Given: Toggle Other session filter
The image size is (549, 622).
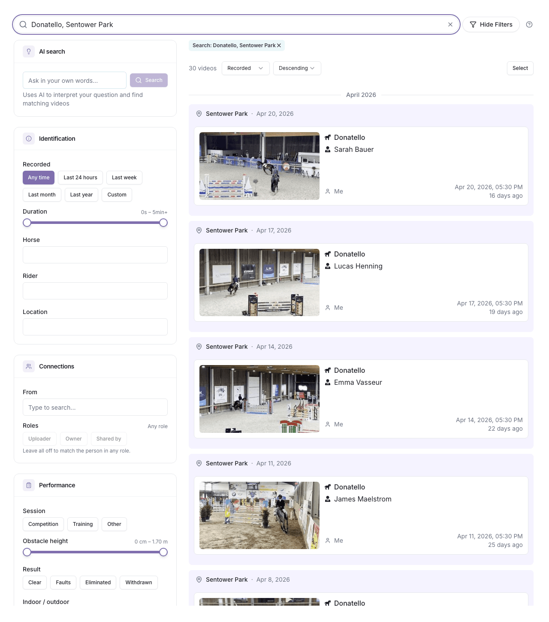Looking at the screenshot, I should coord(114,524).
